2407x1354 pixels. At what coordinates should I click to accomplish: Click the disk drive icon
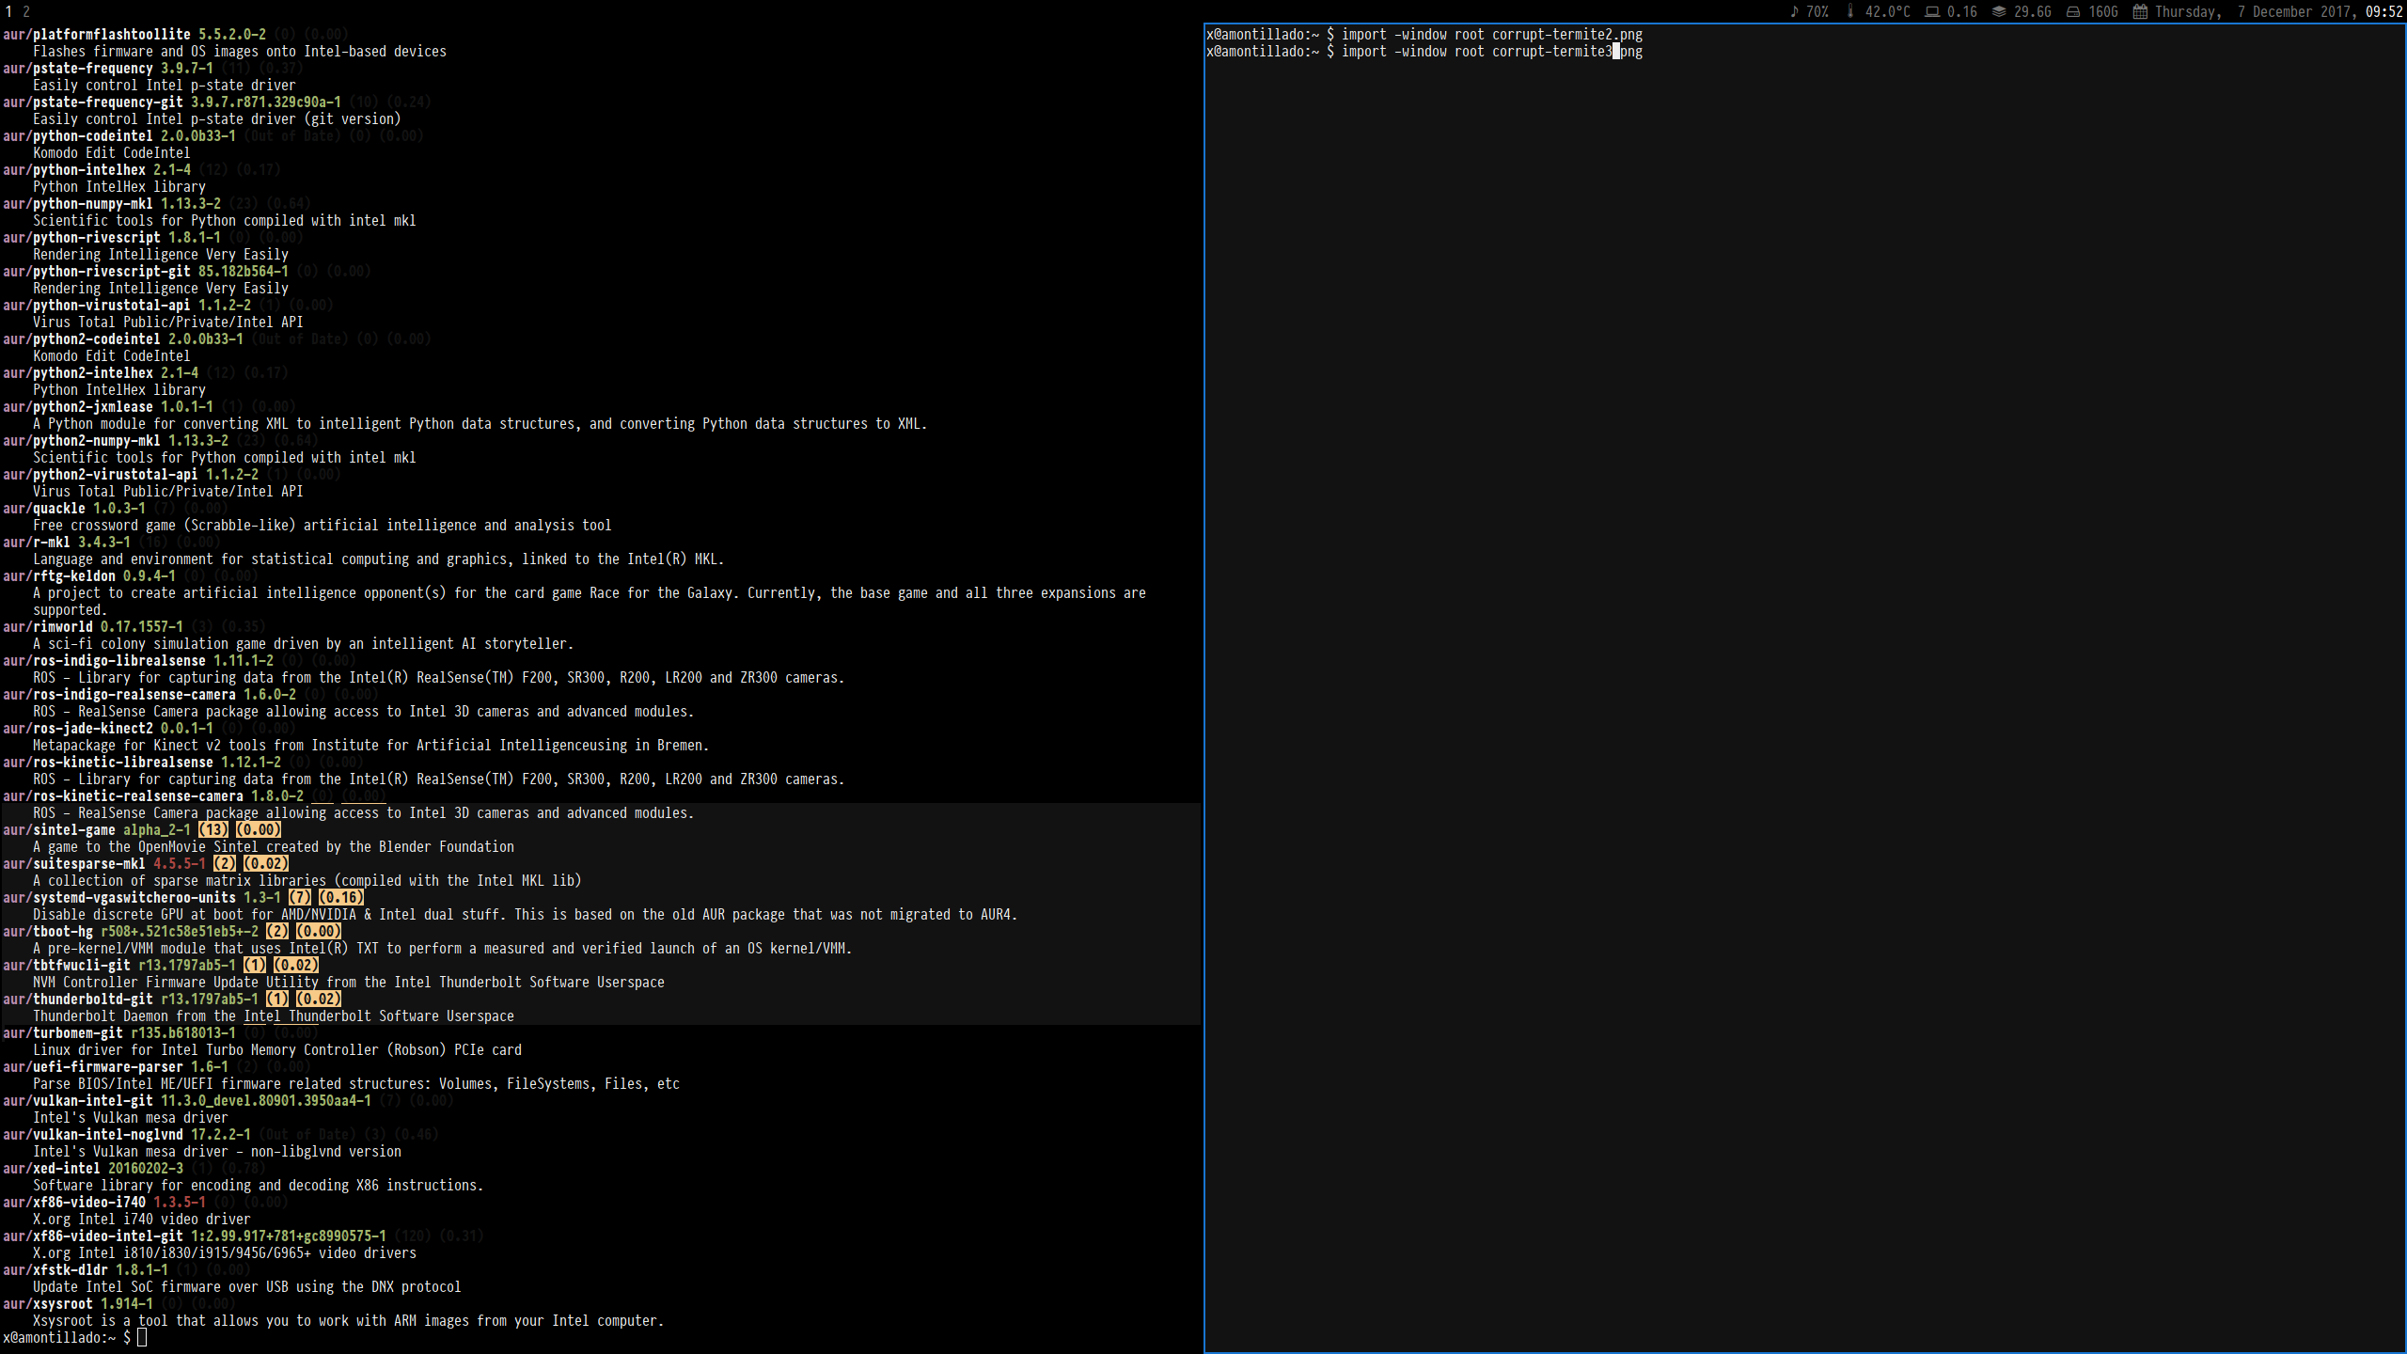pos(2072,12)
